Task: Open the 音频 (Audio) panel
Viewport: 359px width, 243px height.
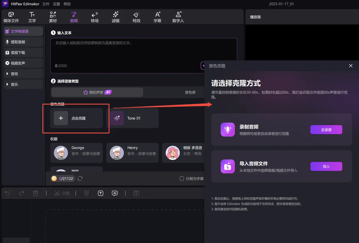Action: (74, 16)
